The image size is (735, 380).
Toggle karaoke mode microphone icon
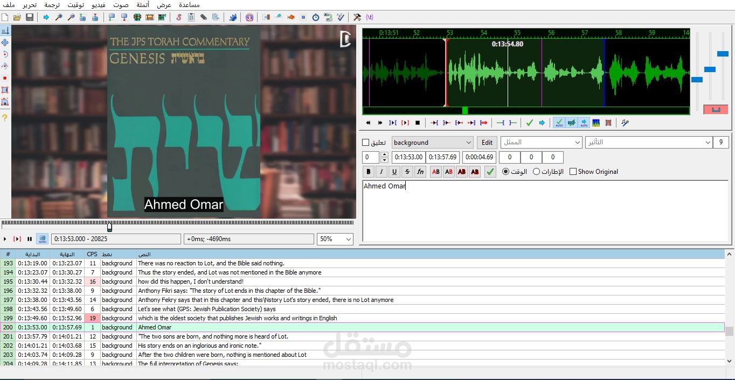[x=625, y=123]
